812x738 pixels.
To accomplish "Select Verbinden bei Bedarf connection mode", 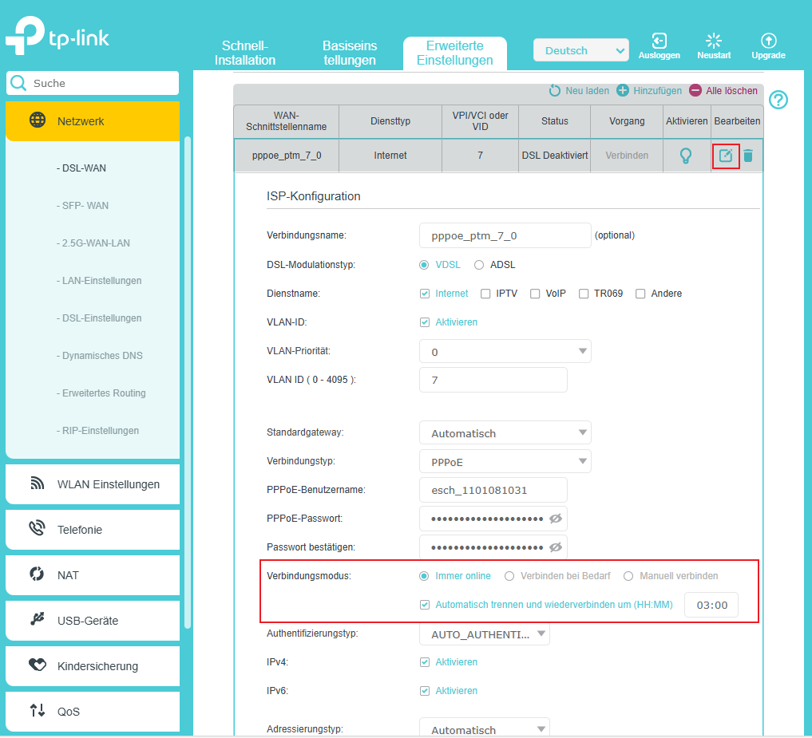I will [509, 576].
